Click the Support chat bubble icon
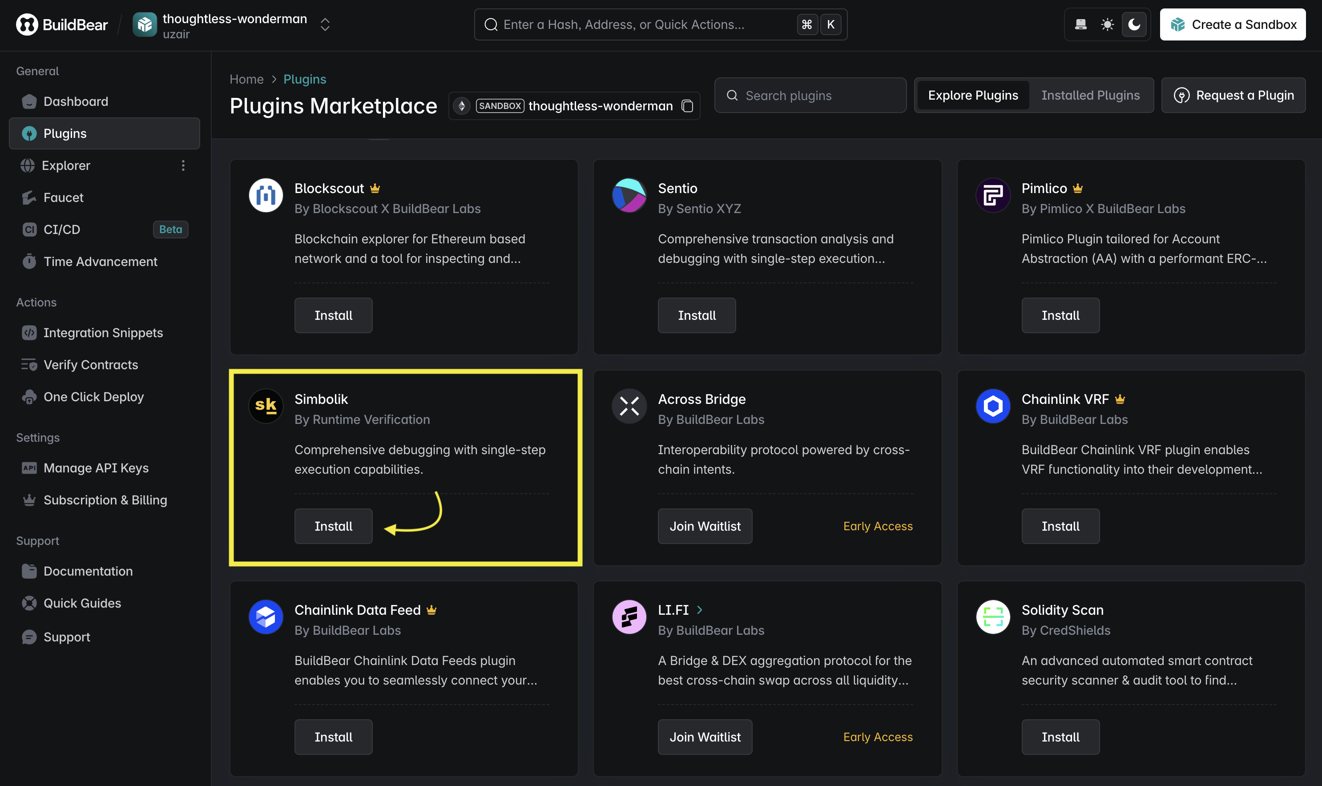Image resolution: width=1322 pixels, height=786 pixels. 29,637
